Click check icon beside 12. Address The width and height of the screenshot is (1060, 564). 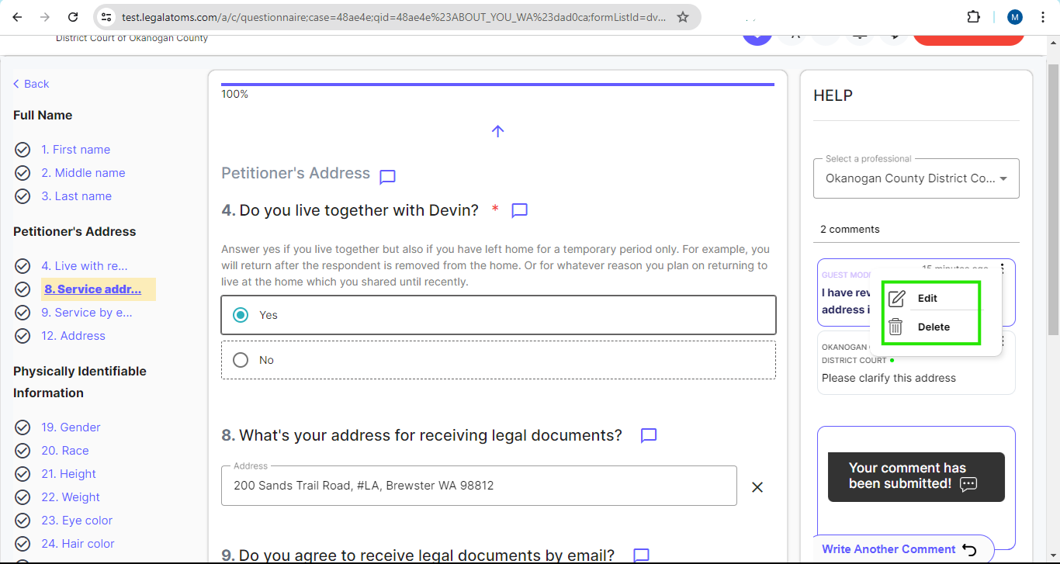pos(23,336)
